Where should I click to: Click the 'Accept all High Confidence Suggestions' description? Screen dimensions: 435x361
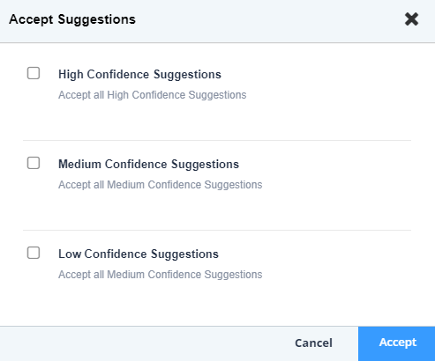(x=153, y=95)
